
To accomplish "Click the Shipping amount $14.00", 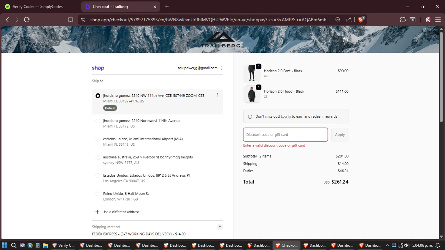I will (x=343, y=164).
